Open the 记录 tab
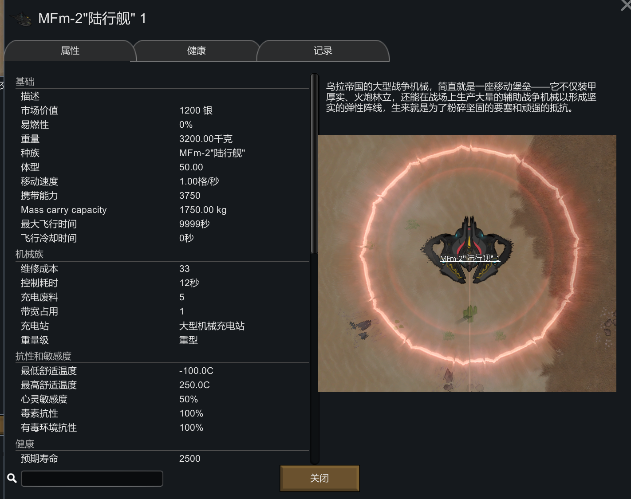Viewport: 631px width, 499px height. 323,51
